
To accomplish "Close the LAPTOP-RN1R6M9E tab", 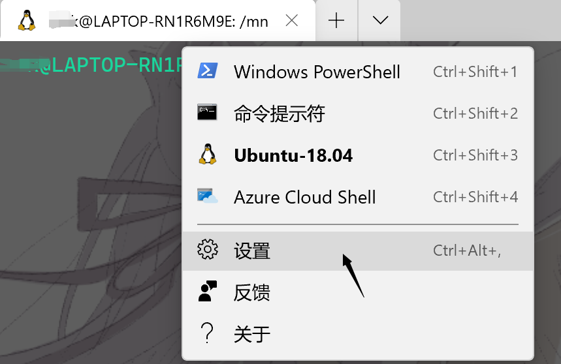I will (x=292, y=21).
